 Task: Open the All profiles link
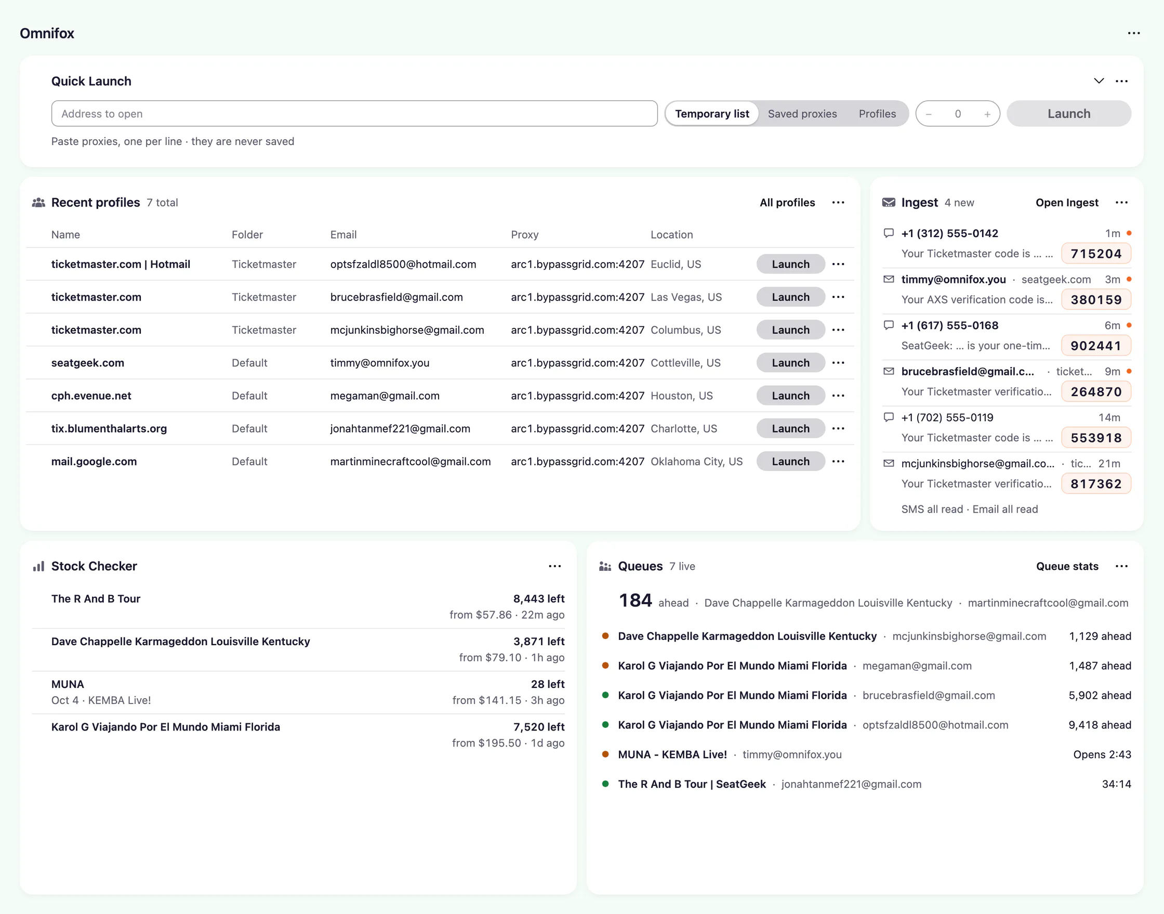[x=787, y=203]
